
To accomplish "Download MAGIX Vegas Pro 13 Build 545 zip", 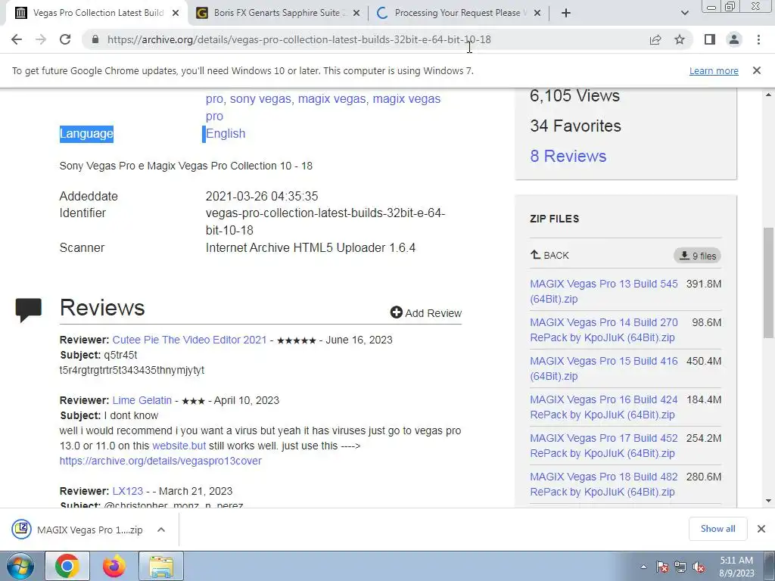I will [603, 291].
